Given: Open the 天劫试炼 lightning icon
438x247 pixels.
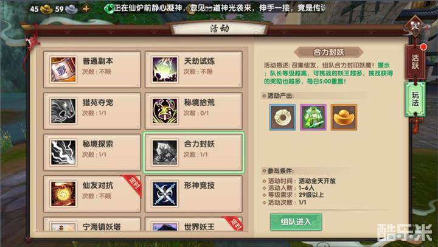Looking at the screenshot, I should 164,69.
